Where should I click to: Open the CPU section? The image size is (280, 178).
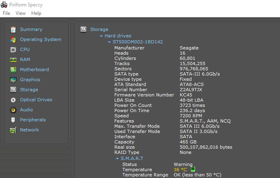click(25, 49)
